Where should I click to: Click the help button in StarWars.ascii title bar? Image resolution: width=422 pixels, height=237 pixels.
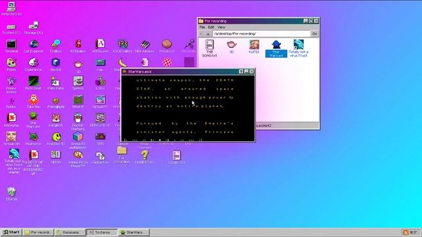tap(241, 72)
